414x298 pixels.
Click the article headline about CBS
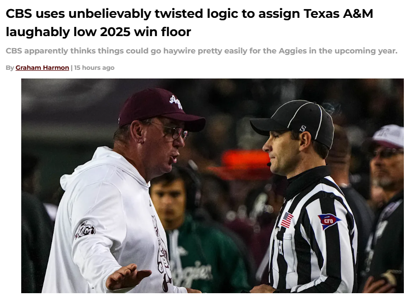[189, 23]
